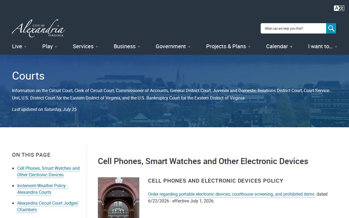Select the Services navigation item
The width and height of the screenshot is (349, 218).
pos(83,46)
